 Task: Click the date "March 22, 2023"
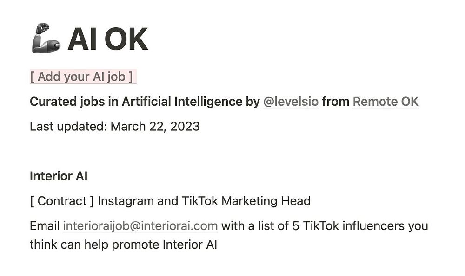pos(155,127)
